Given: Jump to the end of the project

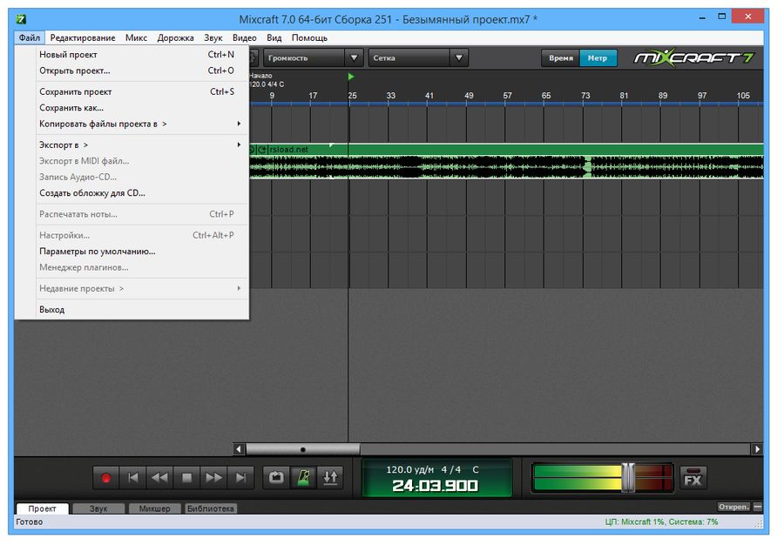Looking at the screenshot, I should click(241, 477).
